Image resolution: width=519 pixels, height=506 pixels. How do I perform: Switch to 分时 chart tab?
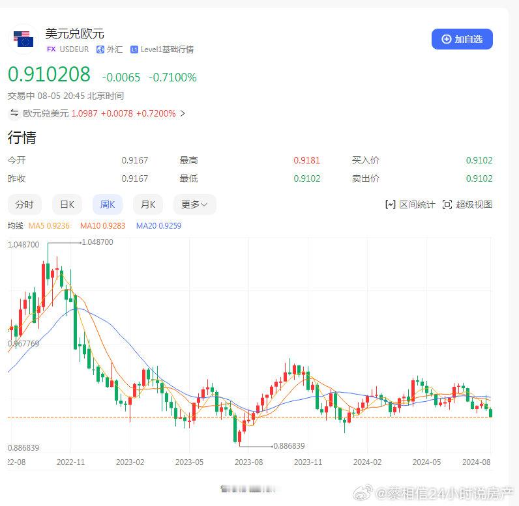pos(25,204)
